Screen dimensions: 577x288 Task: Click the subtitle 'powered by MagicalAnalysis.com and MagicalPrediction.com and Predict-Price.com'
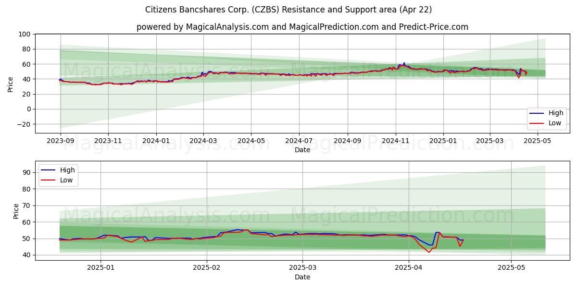(302, 27)
